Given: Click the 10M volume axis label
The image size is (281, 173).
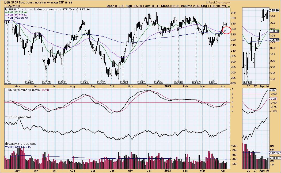Looking at the screenshot, I should click(234, 146).
